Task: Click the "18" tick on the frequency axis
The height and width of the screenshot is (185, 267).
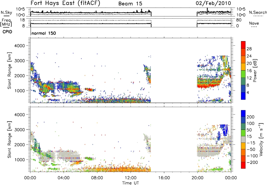Action: [22, 20]
